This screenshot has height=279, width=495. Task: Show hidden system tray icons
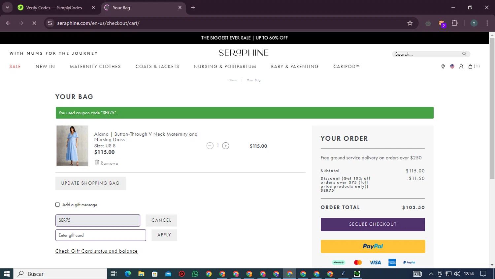coord(431,274)
